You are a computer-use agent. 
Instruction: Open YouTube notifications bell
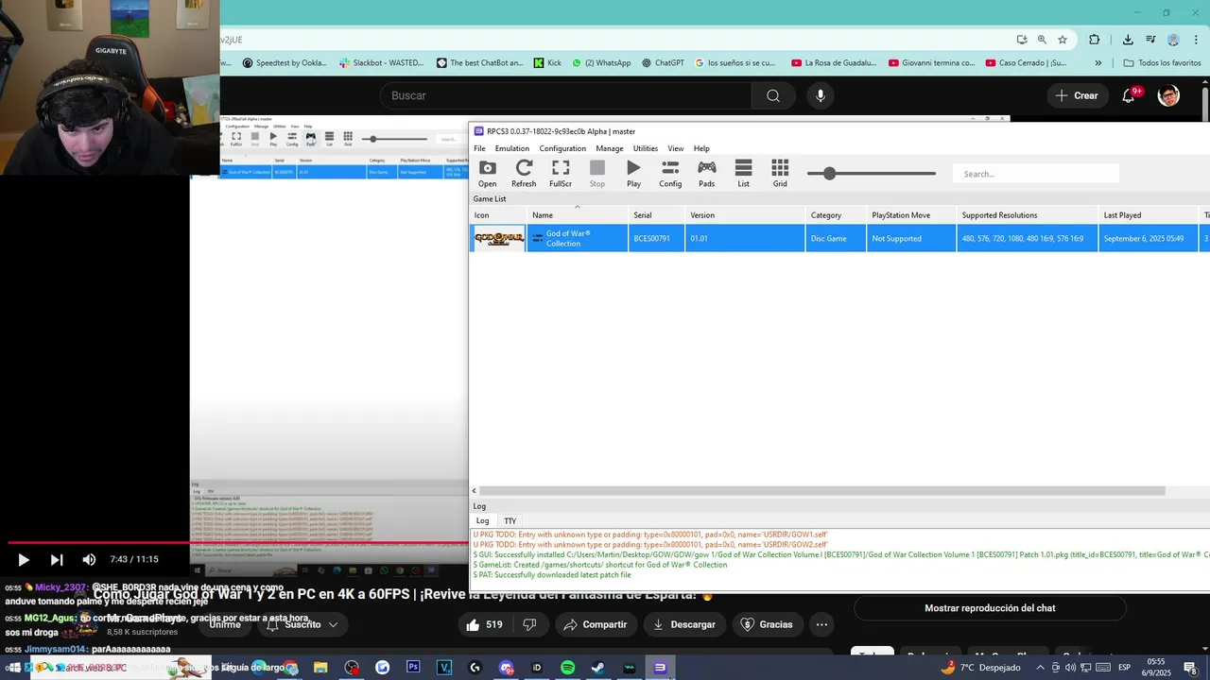1129,95
